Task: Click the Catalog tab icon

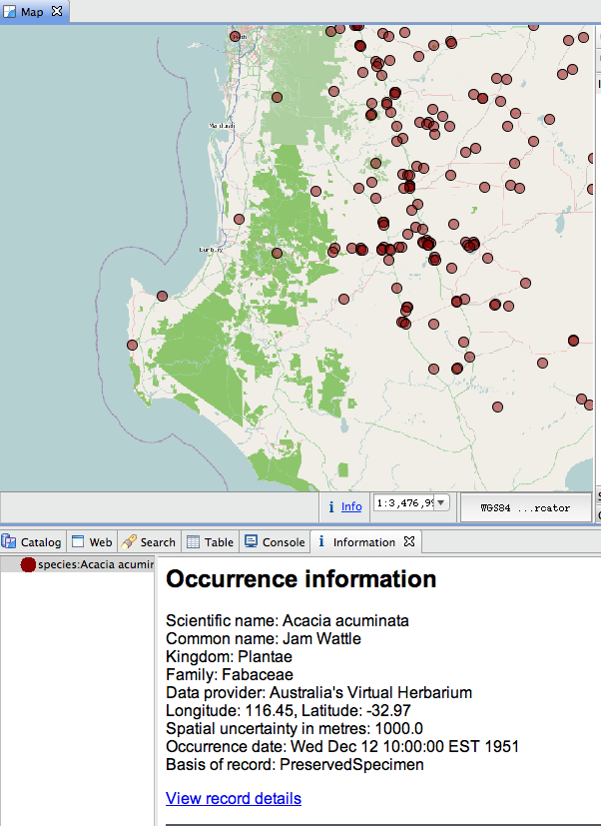Action: pyautogui.click(x=9, y=542)
